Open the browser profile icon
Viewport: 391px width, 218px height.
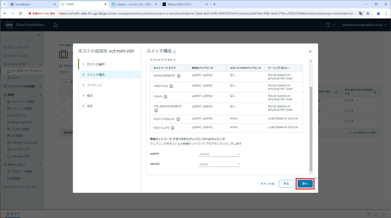point(378,13)
